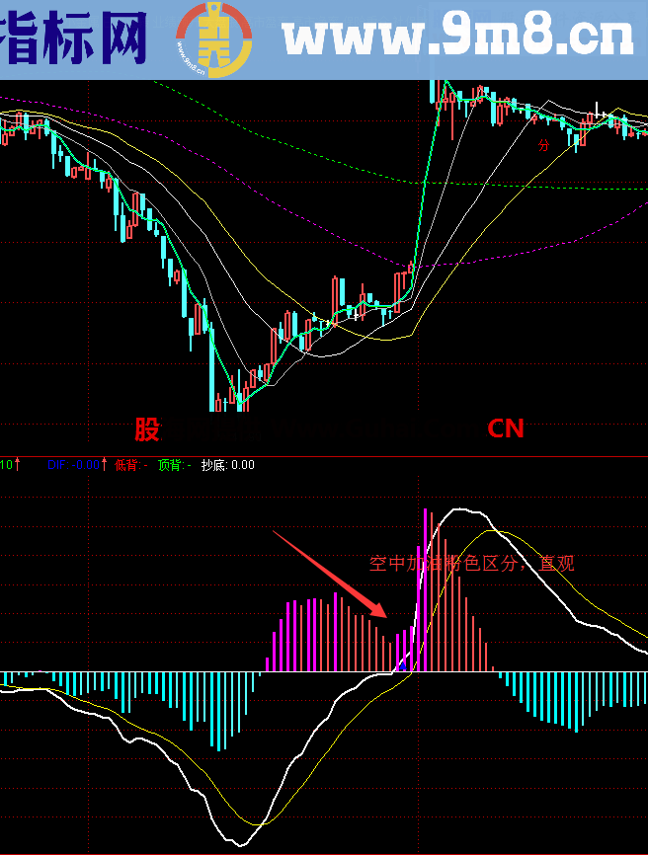Click the large red annotation arrow
Screen dimensions: 648x855
point(328,574)
